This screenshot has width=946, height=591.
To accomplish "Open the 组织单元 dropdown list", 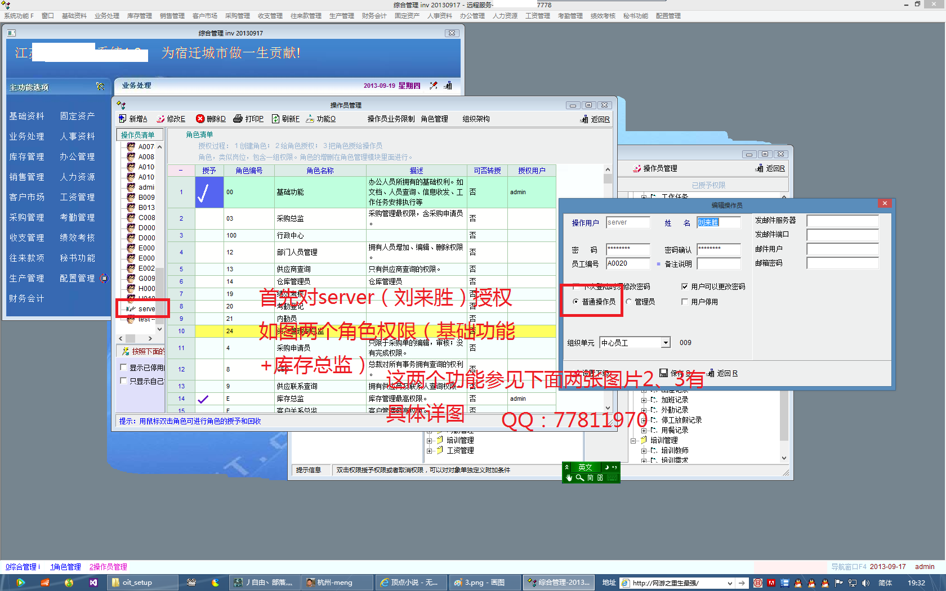I will 666,343.
